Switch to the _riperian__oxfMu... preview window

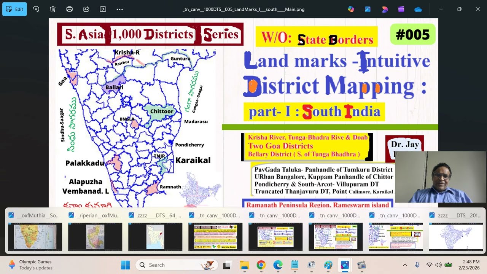[95, 232]
